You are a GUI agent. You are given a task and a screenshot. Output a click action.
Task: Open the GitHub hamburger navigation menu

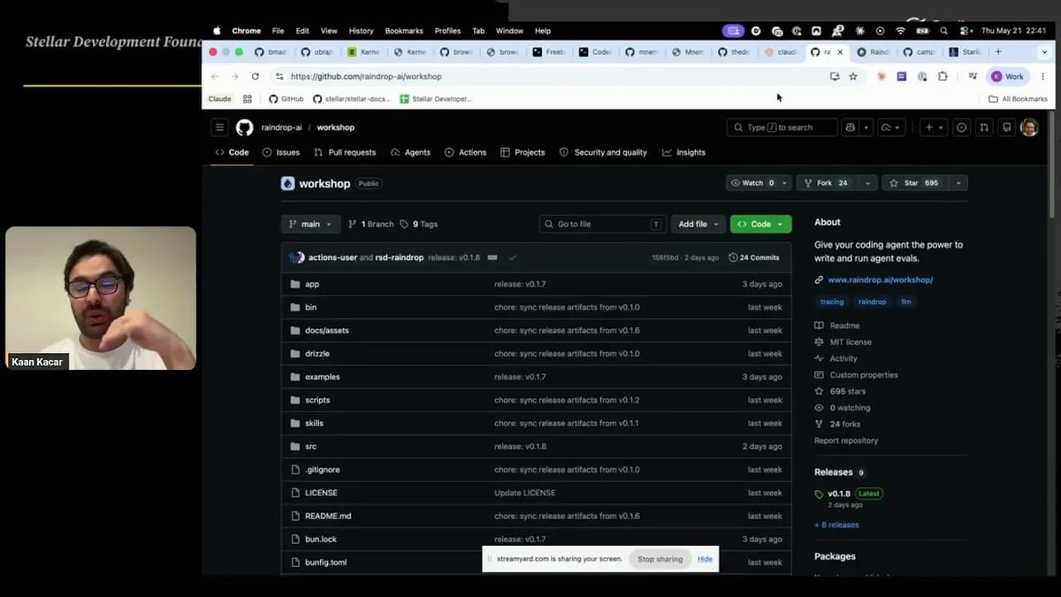(x=220, y=127)
